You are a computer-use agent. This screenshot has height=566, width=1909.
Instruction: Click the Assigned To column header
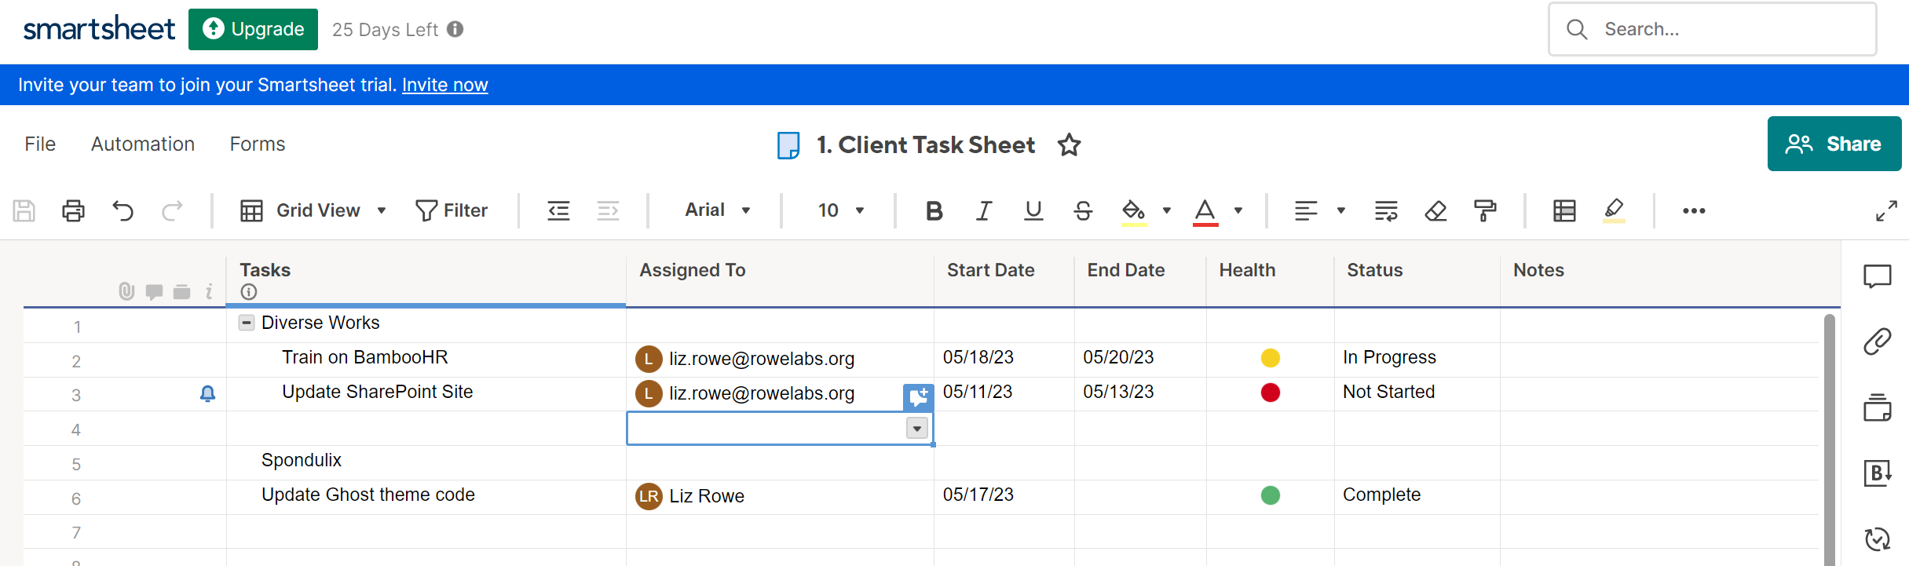tap(780, 272)
